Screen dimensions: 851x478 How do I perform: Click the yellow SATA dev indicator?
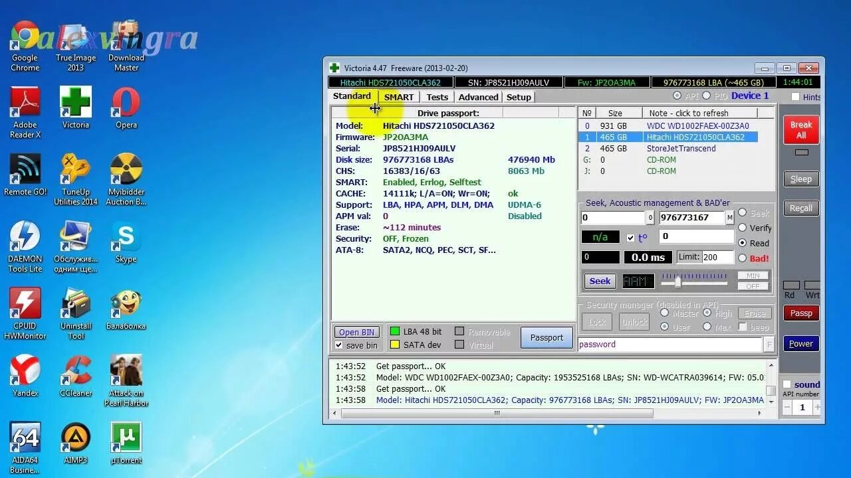coord(394,345)
